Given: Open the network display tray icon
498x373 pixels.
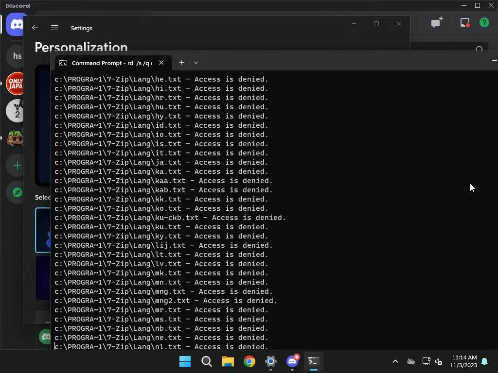Looking at the screenshot, I should coord(426,361).
